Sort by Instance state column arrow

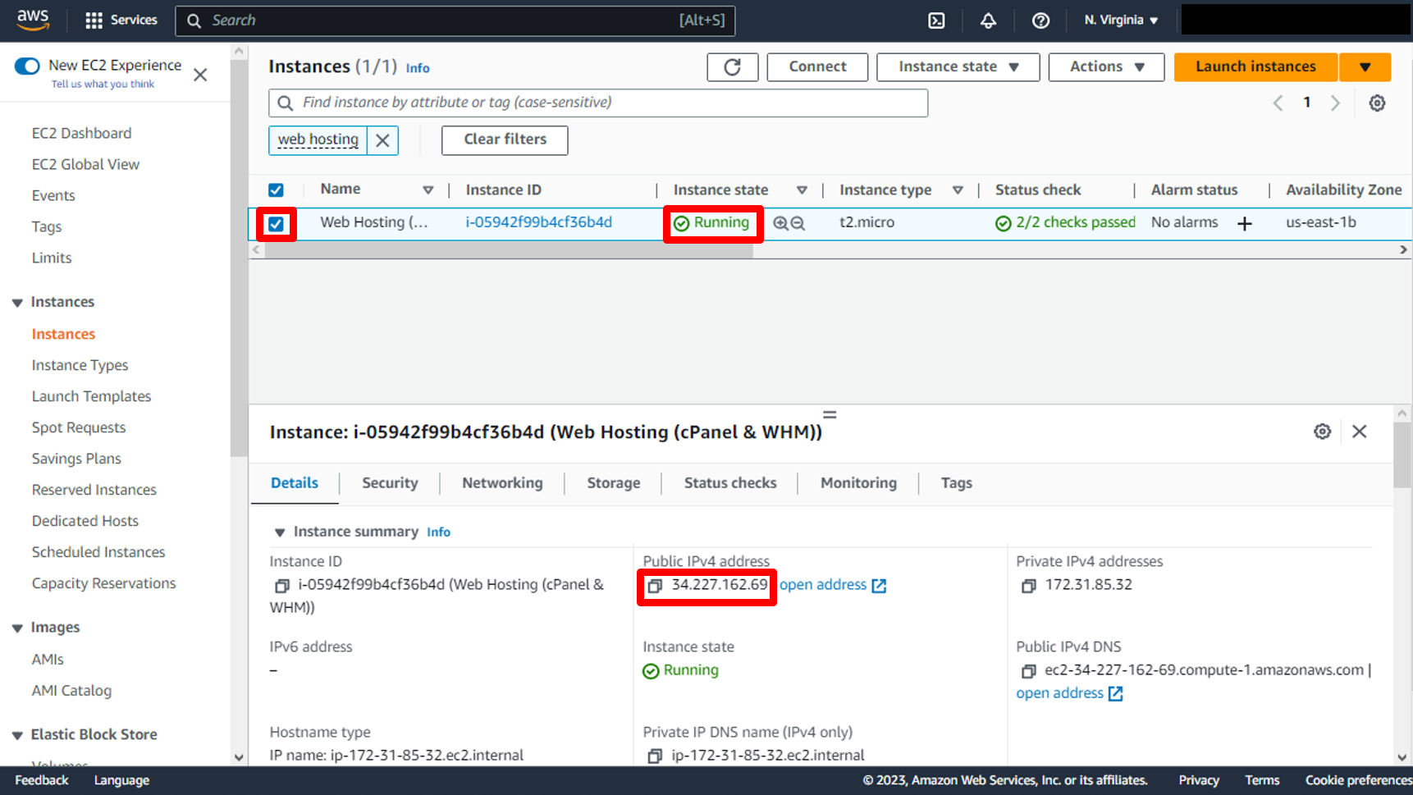click(x=802, y=190)
